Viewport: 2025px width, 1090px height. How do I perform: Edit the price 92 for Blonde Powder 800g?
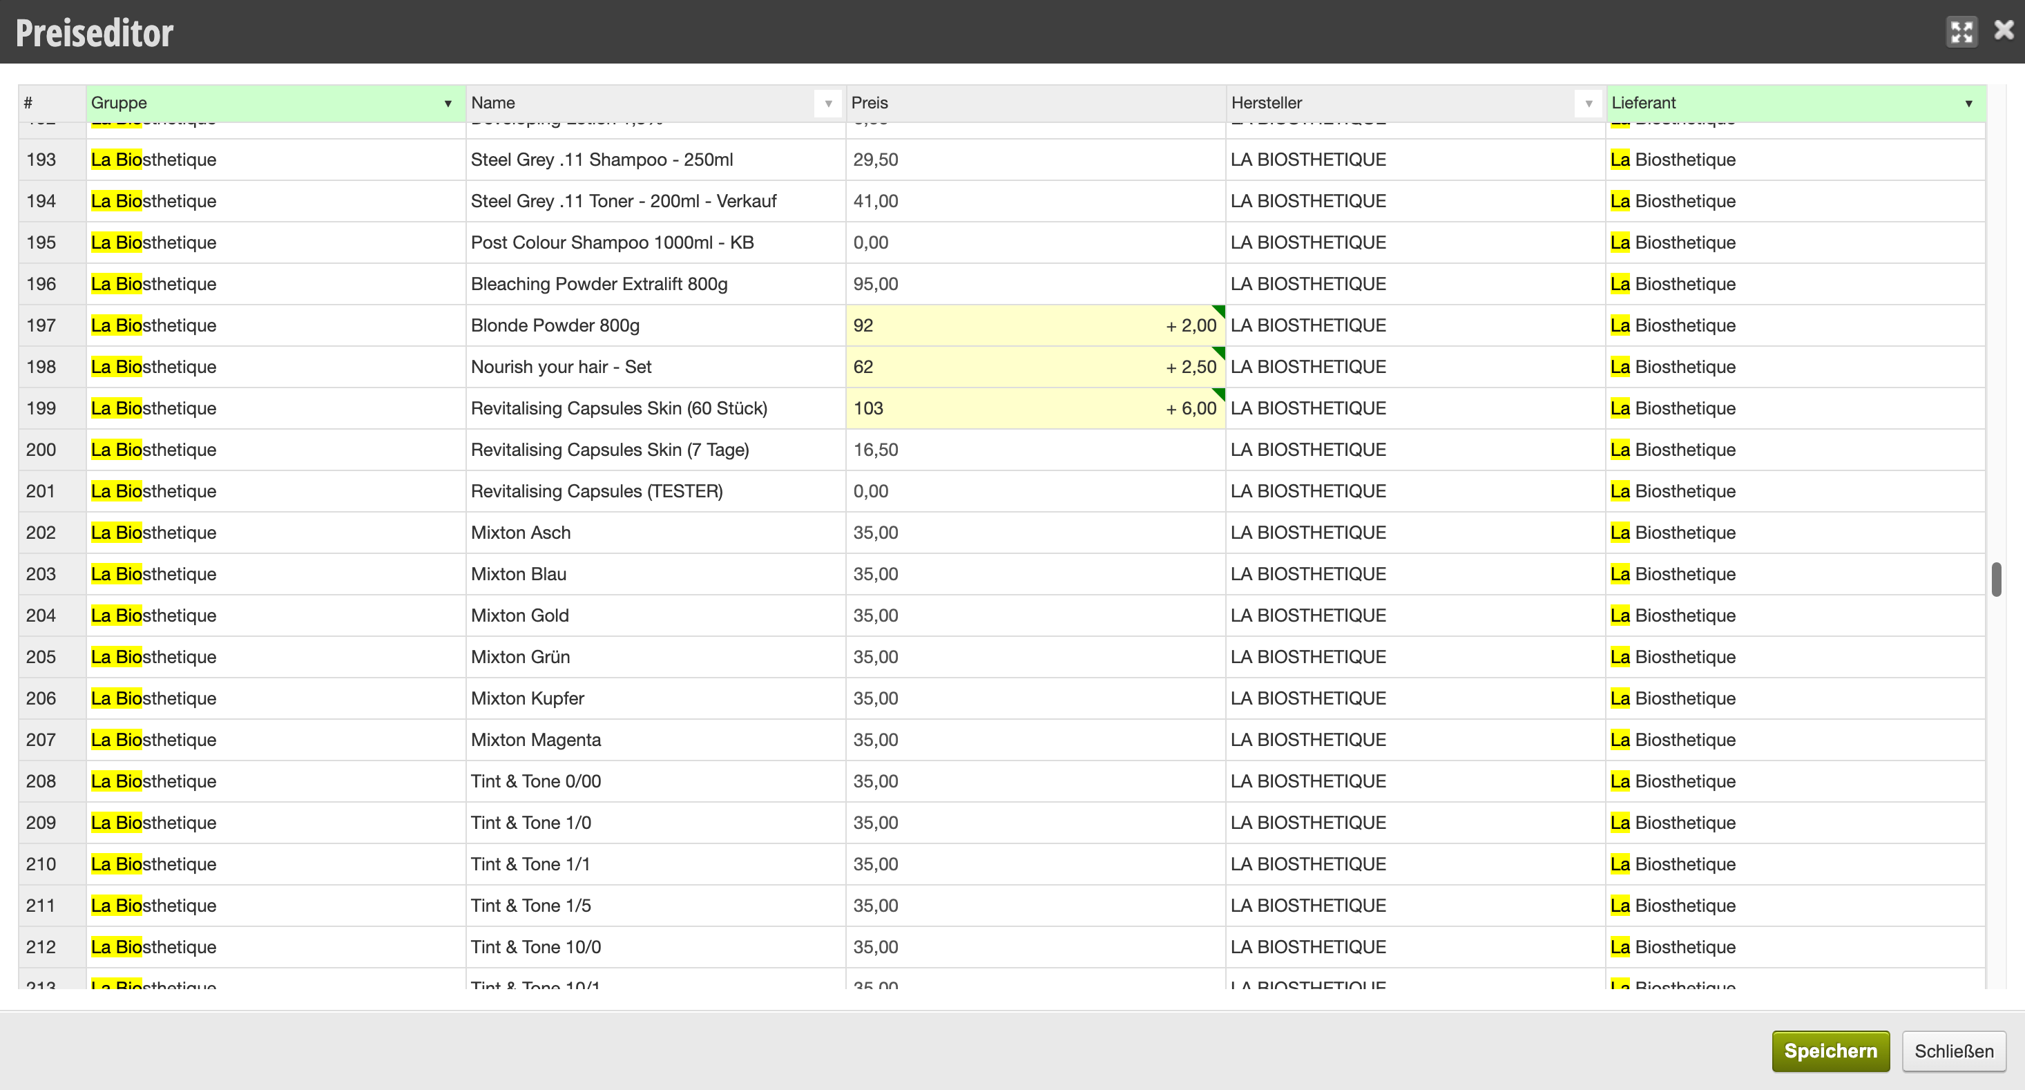(x=1035, y=325)
